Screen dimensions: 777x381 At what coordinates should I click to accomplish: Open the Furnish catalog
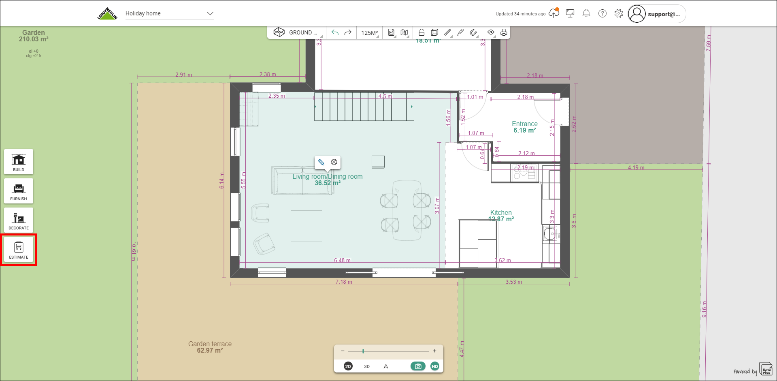coord(19,191)
